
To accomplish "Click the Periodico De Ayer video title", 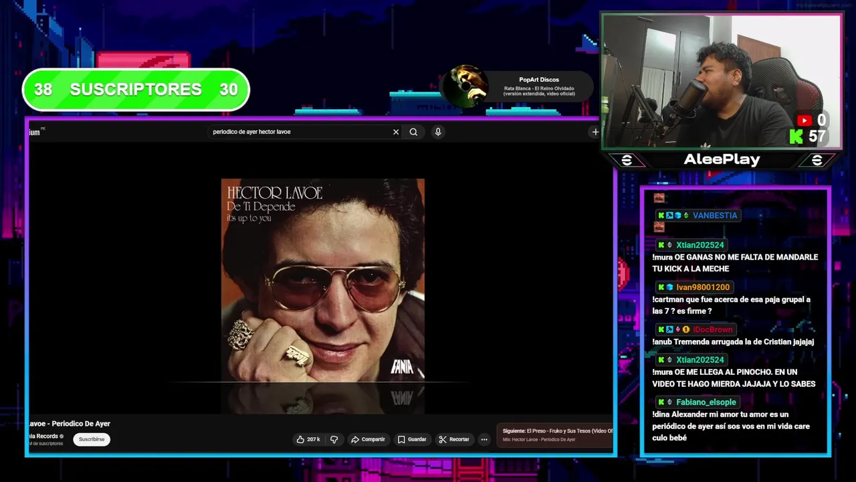I will point(70,424).
